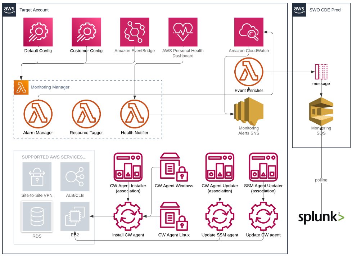Viewport: 352px width, 256px height.
Task: Click the CW Agent Windows document icon
Action: [x=174, y=168]
